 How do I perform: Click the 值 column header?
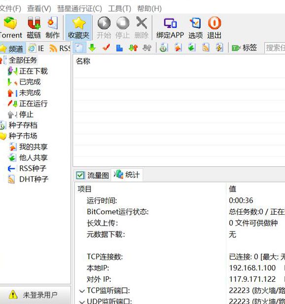(x=233, y=189)
